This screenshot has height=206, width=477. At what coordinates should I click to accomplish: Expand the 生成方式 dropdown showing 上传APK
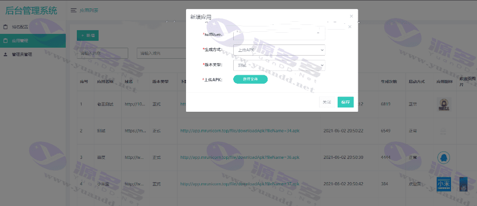279,50
